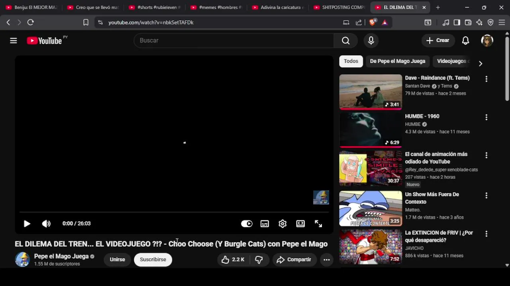Subscribe with the Suscribirse button

click(153, 260)
